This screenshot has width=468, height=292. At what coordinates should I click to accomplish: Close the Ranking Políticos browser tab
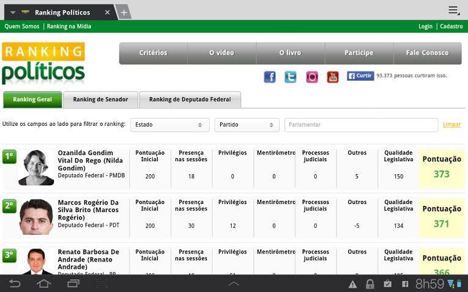(108, 12)
